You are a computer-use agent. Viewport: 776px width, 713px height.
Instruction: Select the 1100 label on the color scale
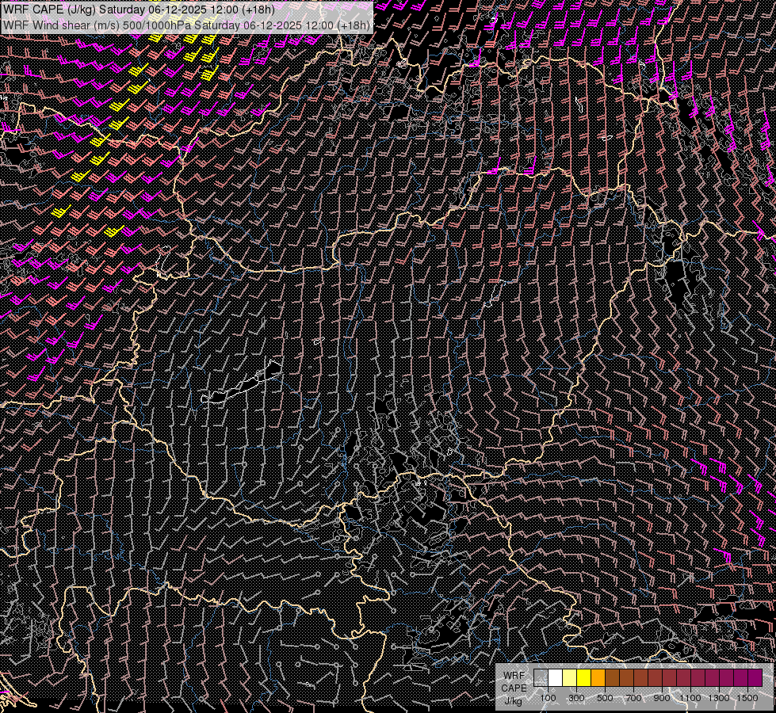[690, 698]
